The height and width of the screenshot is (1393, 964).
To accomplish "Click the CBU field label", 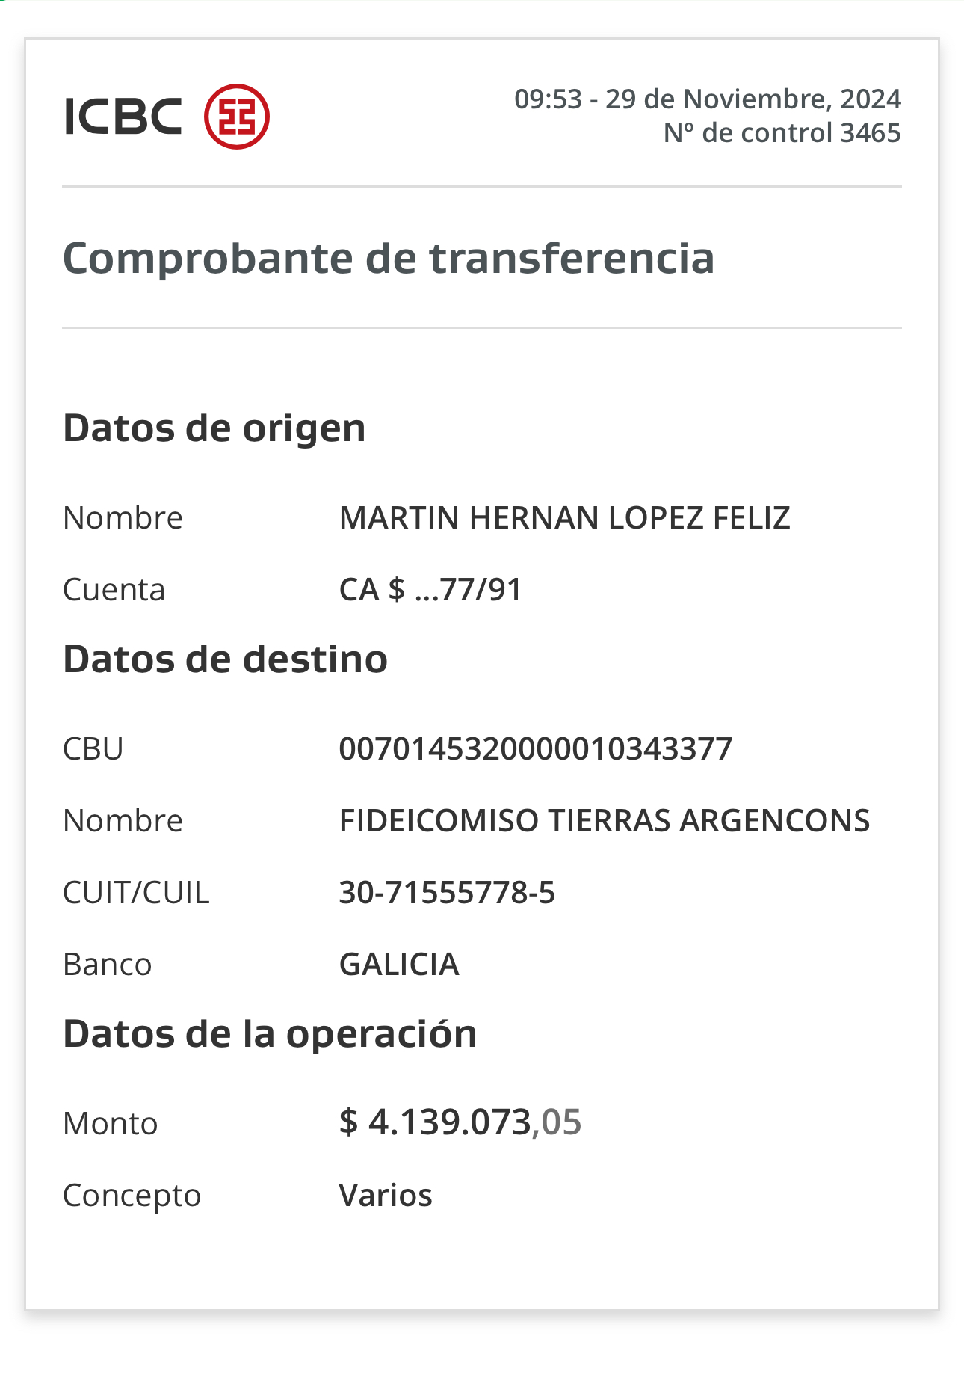I will [x=93, y=749].
